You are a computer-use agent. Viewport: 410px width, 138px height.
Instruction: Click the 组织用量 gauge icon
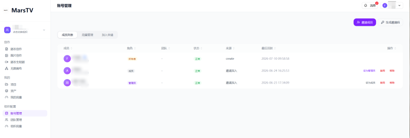(x=6, y=126)
